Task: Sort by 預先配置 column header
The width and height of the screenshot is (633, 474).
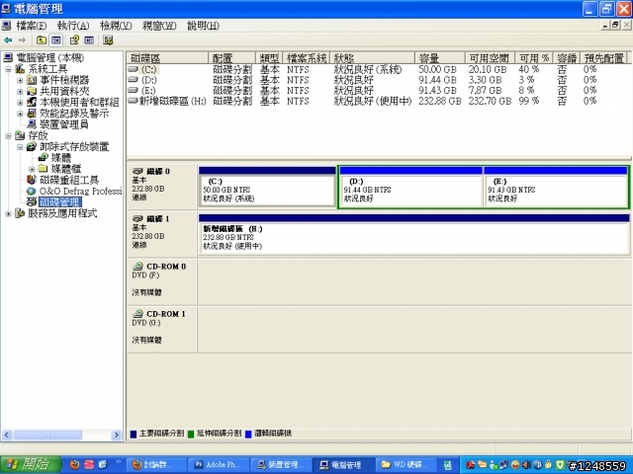Action: point(604,58)
